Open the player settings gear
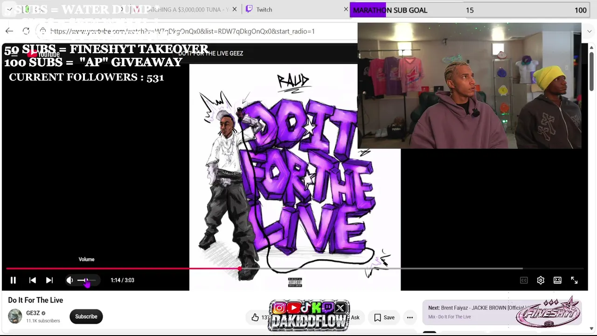The height and width of the screenshot is (336, 597). pyautogui.click(x=541, y=280)
